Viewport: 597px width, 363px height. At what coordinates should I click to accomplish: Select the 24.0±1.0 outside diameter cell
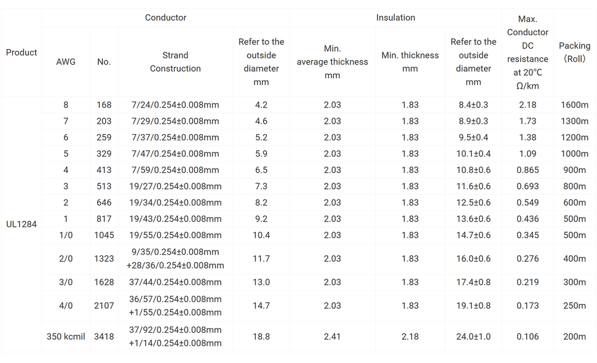pos(473,337)
